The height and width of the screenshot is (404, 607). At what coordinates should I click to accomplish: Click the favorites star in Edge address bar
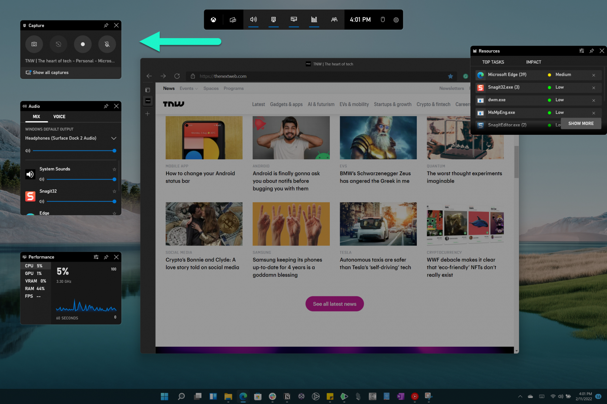click(450, 76)
